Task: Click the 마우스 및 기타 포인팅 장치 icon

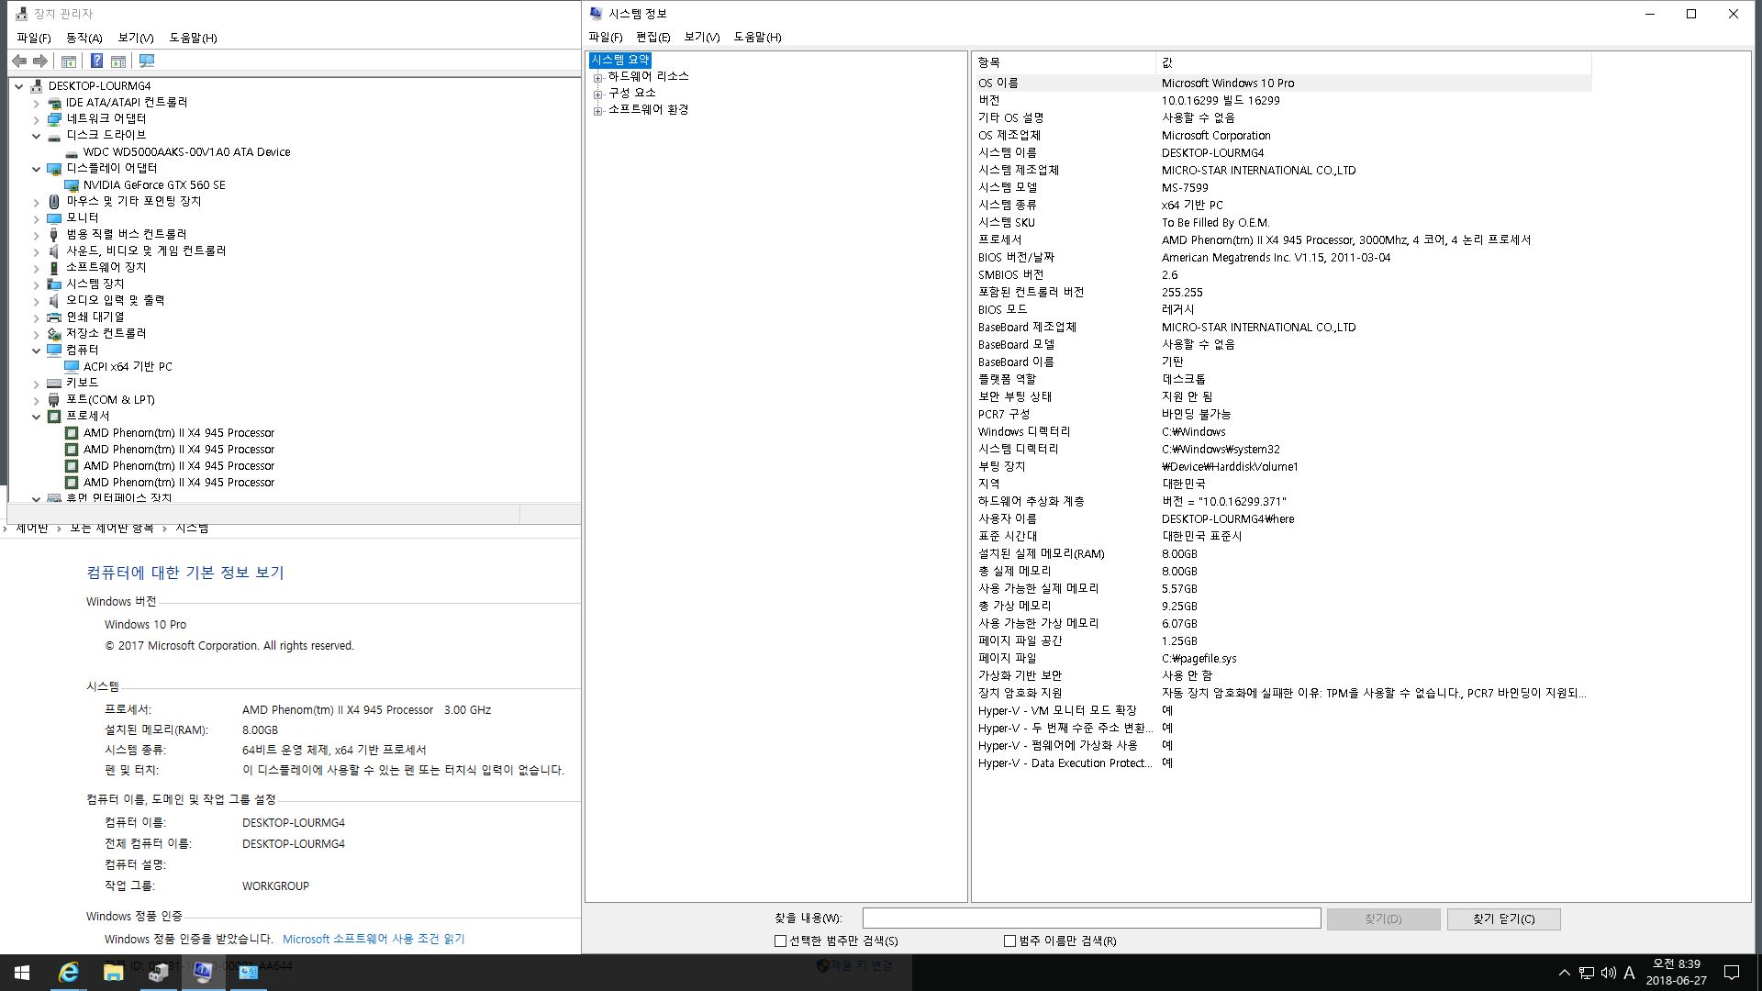Action: point(54,201)
